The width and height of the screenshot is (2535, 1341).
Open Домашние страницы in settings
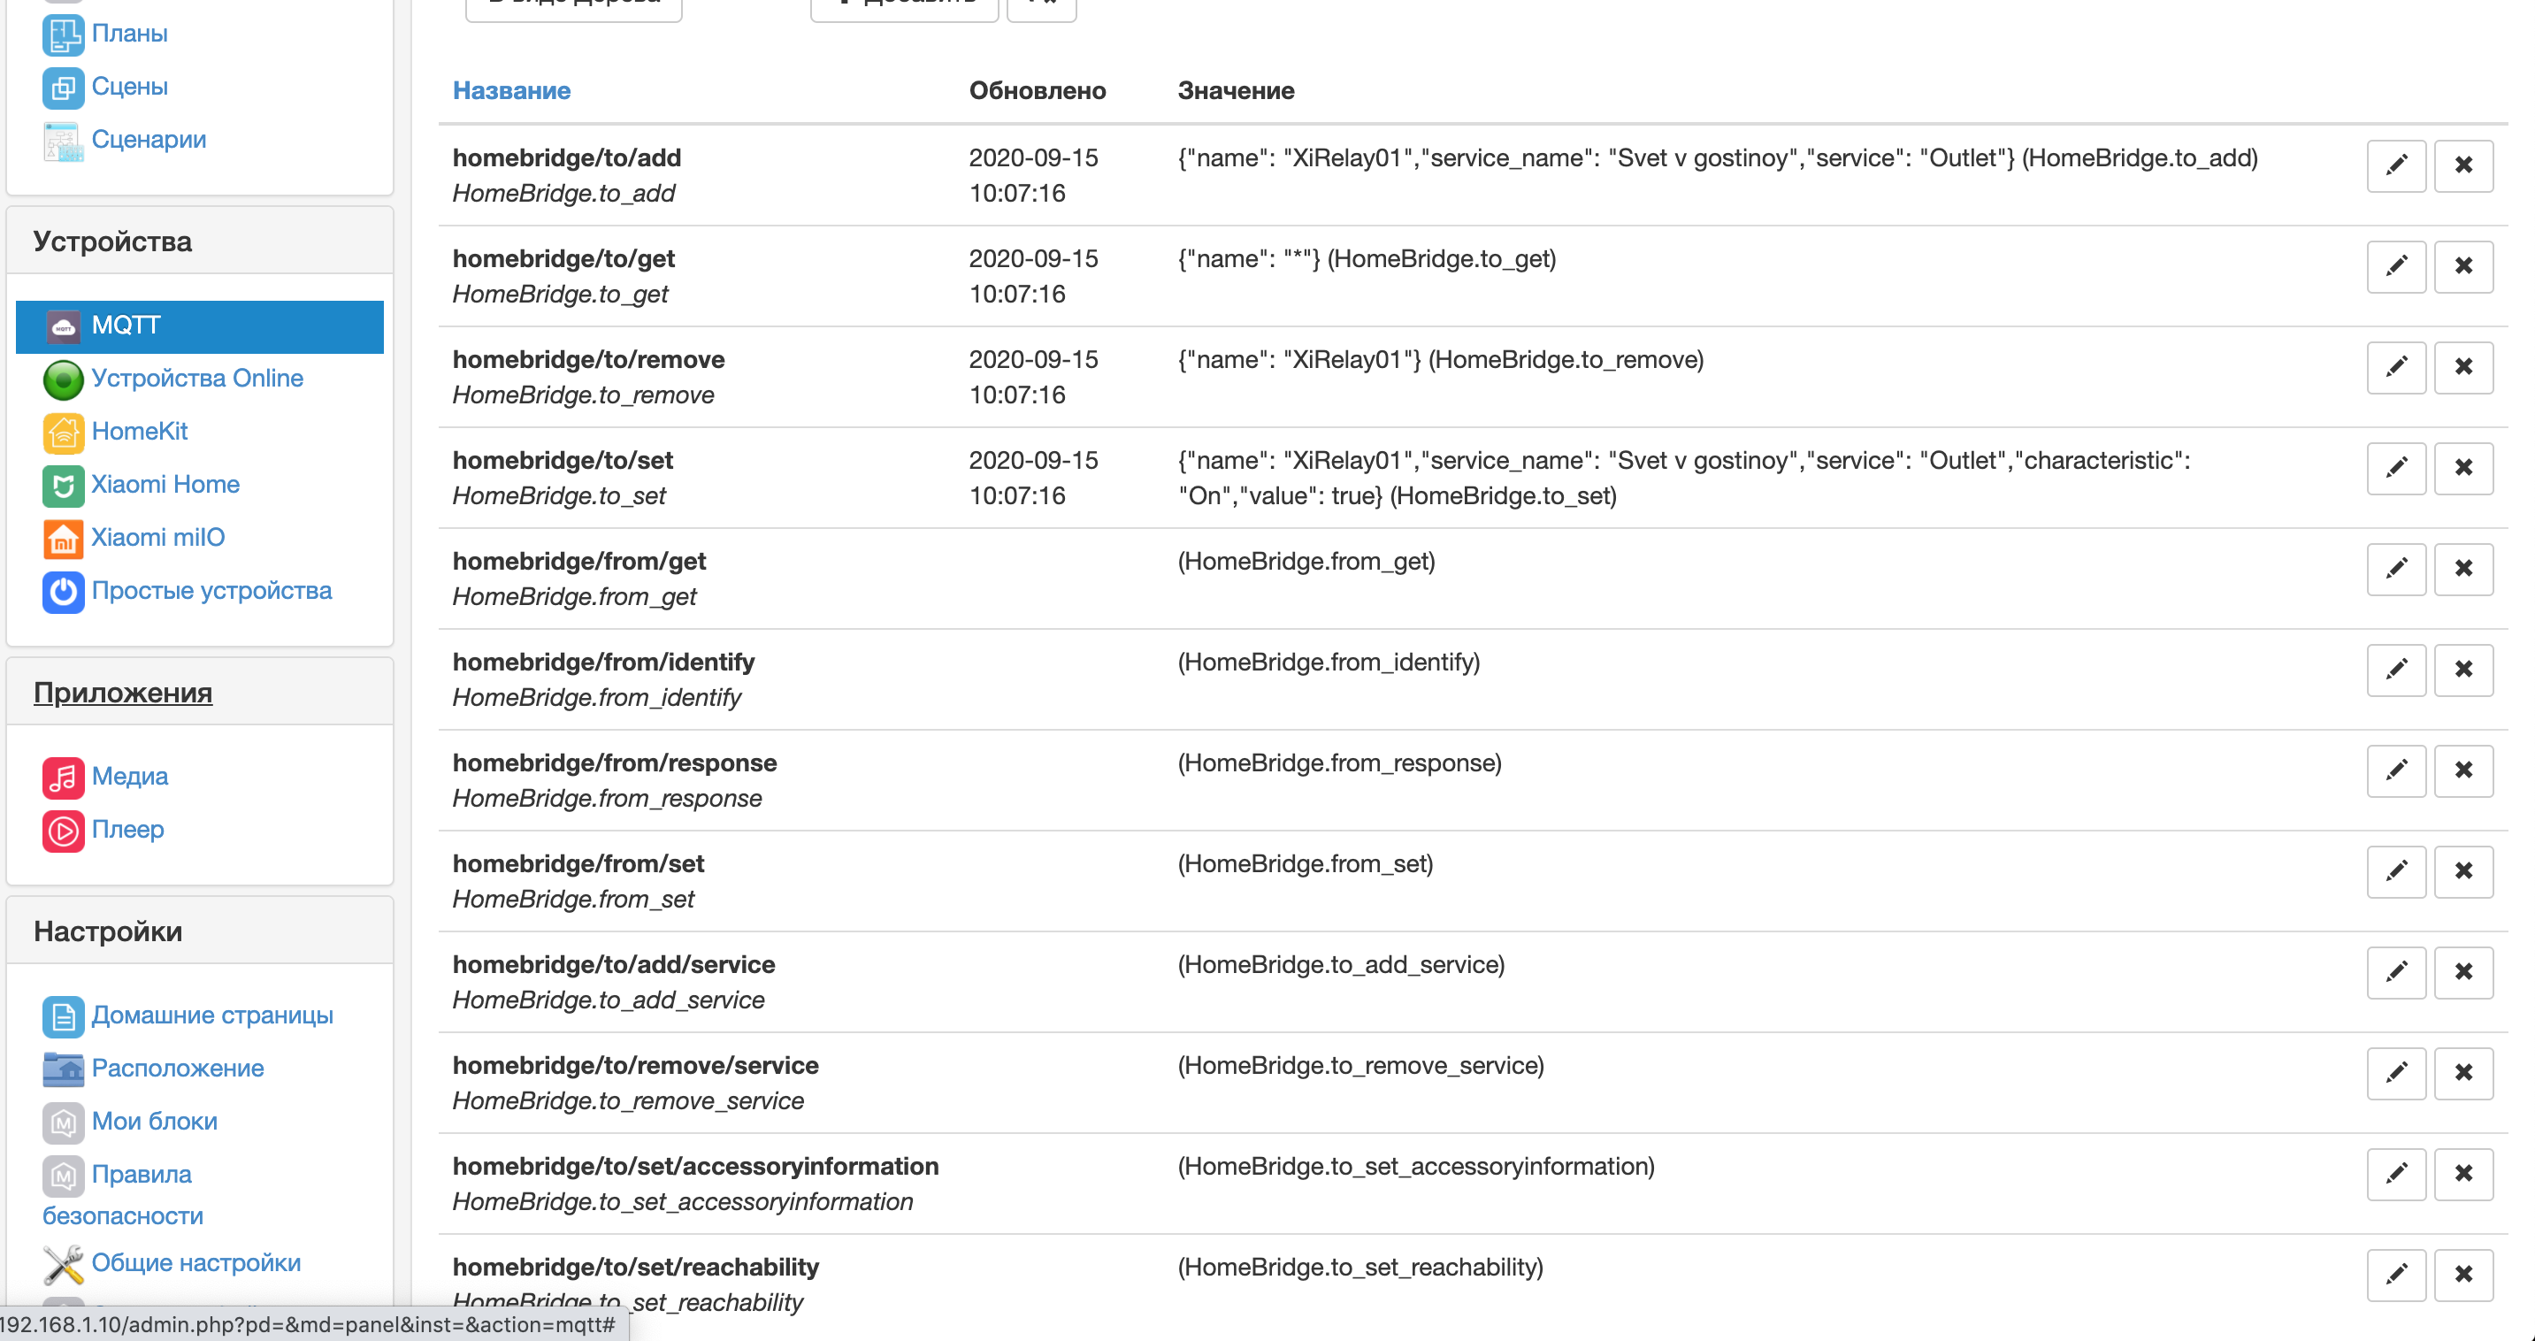pyautogui.click(x=212, y=1015)
